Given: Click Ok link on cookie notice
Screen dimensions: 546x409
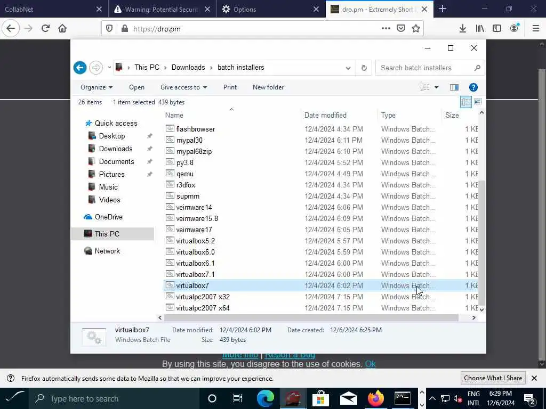Looking at the screenshot, I should click(370, 364).
